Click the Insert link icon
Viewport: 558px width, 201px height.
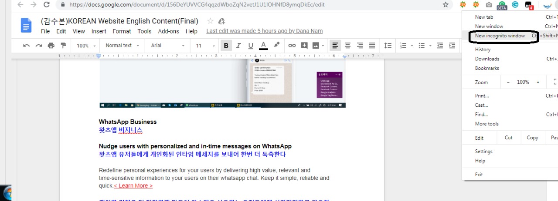coord(292,46)
